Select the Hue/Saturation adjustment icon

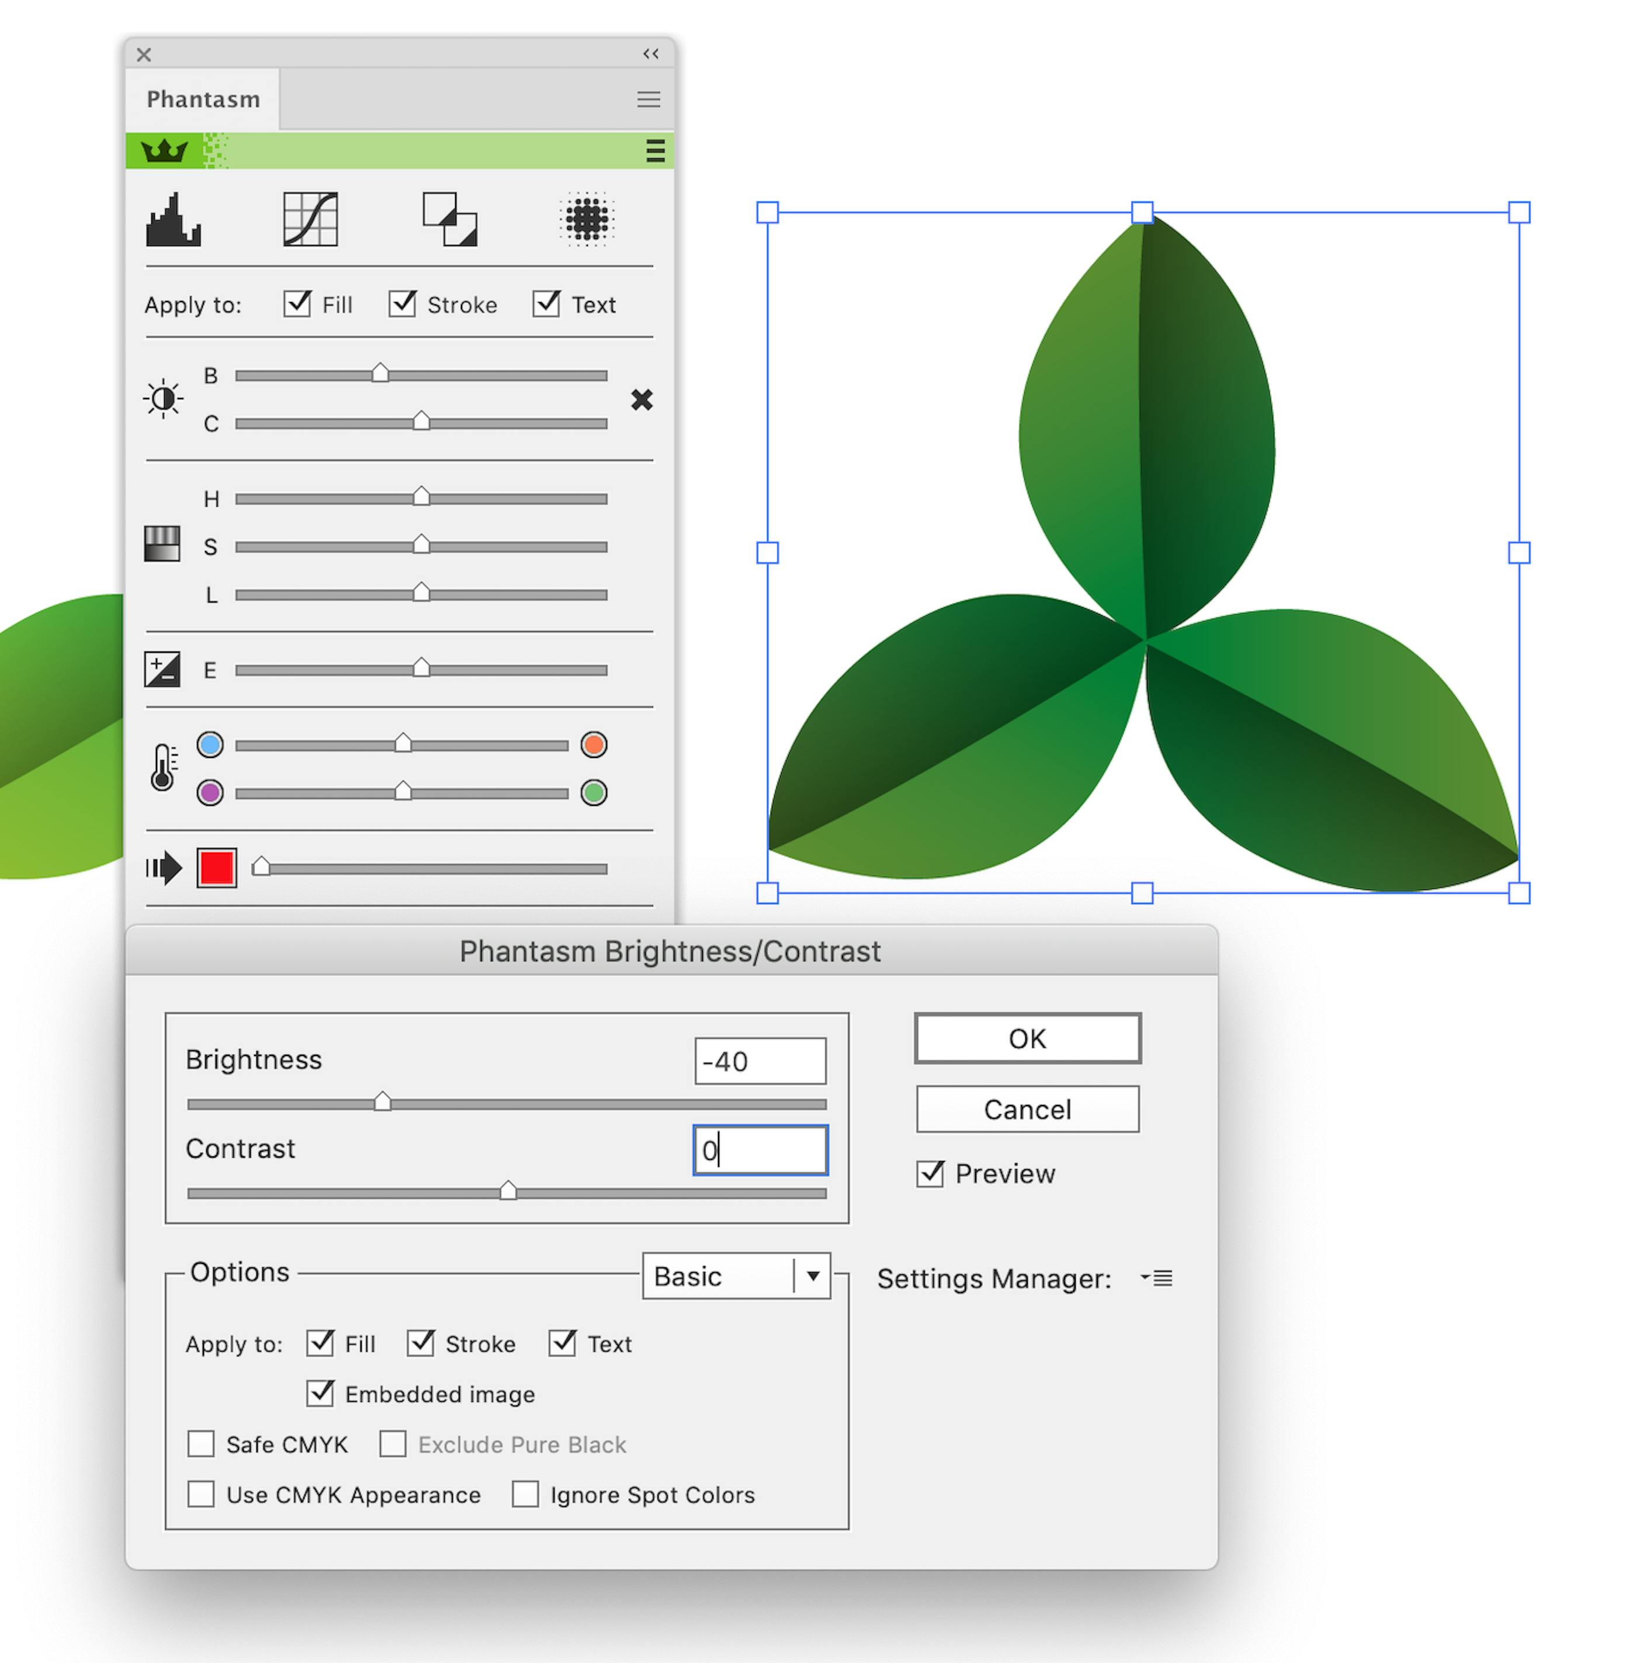coord(163,544)
